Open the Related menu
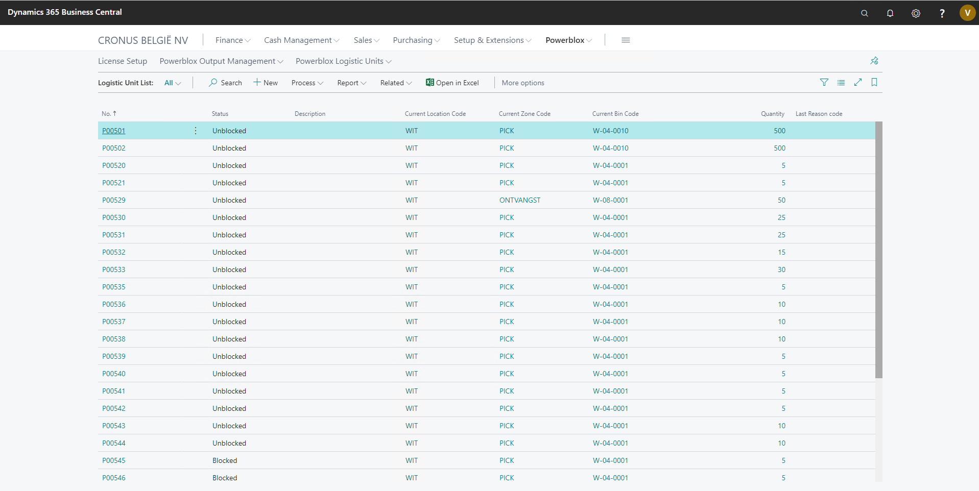 [396, 83]
